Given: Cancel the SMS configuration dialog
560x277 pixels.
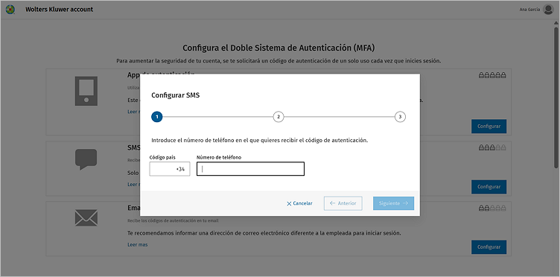Looking at the screenshot, I should tap(299, 203).
